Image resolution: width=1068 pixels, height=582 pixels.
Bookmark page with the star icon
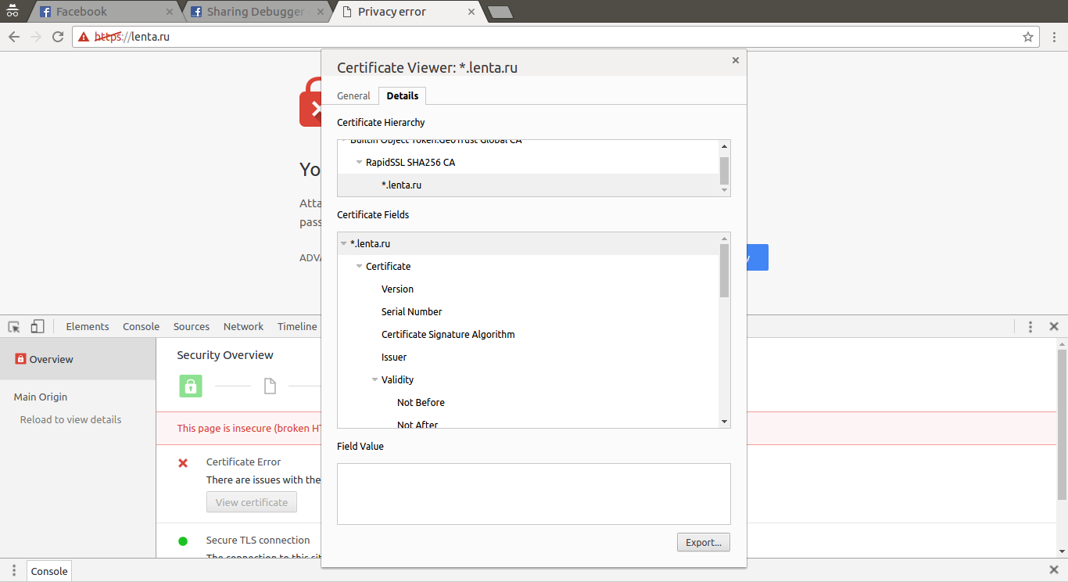tap(1028, 37)
